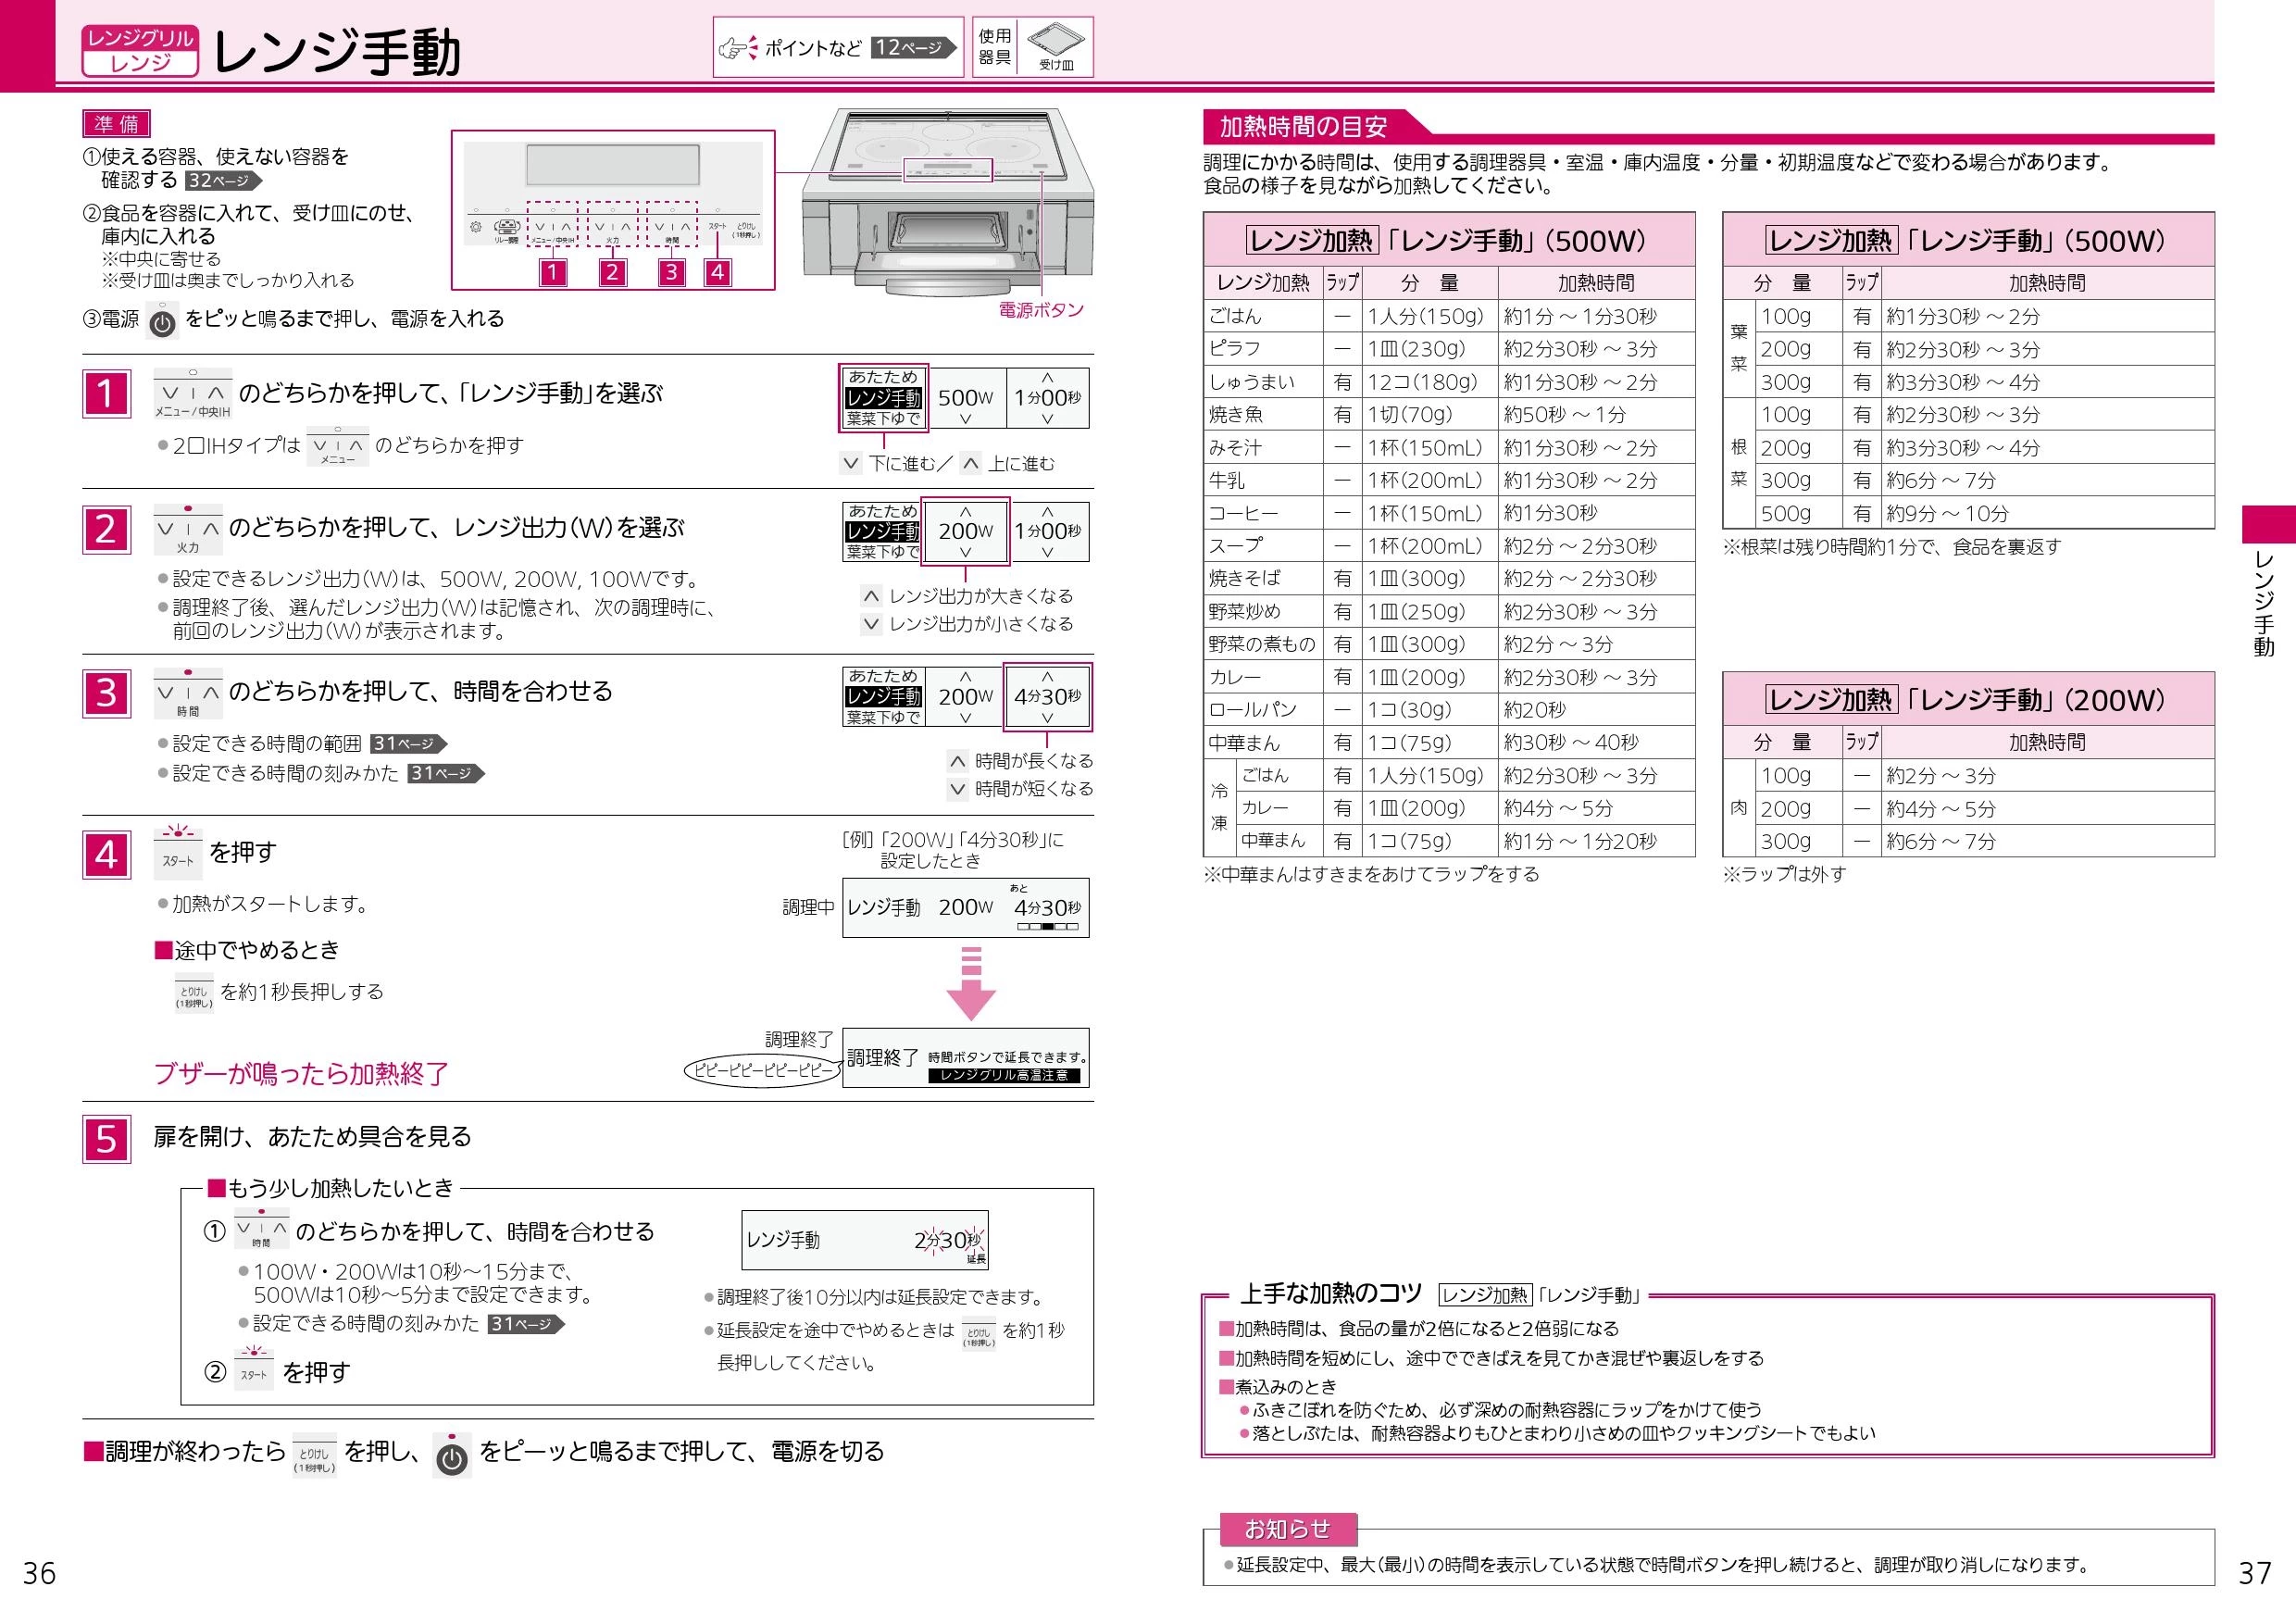Click the highlighted 4分30秒 box in step 3's display
The width and height of the screenshot is (2296, 1624).
click(x=1047, y=697)
